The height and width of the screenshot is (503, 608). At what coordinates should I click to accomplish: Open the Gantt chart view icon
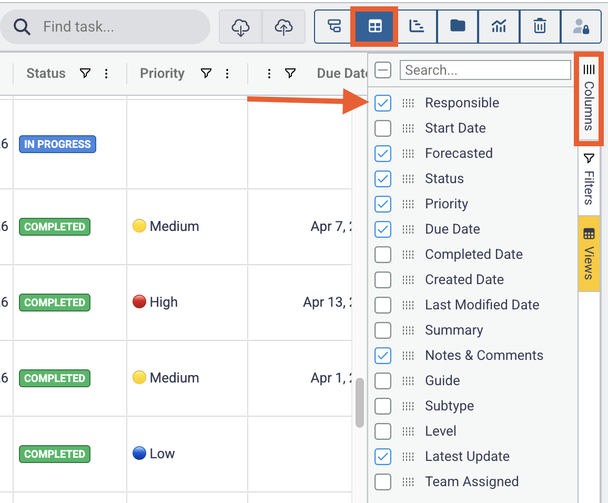click(417, 26)
